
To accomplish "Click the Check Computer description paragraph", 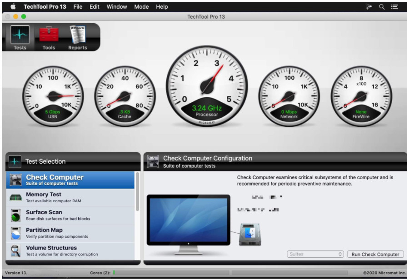I will pos(315,180).
